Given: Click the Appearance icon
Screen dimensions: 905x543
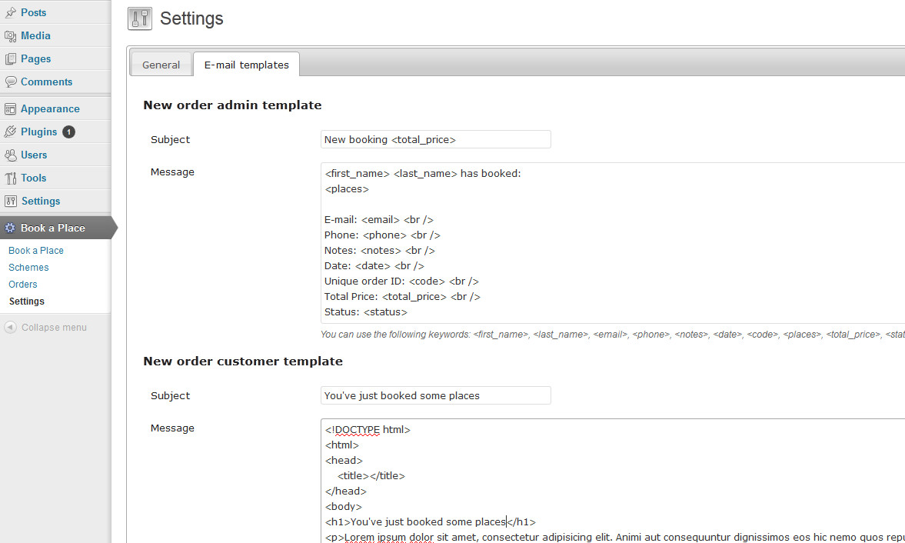Looking at the screenshot, I should [11, 108].
